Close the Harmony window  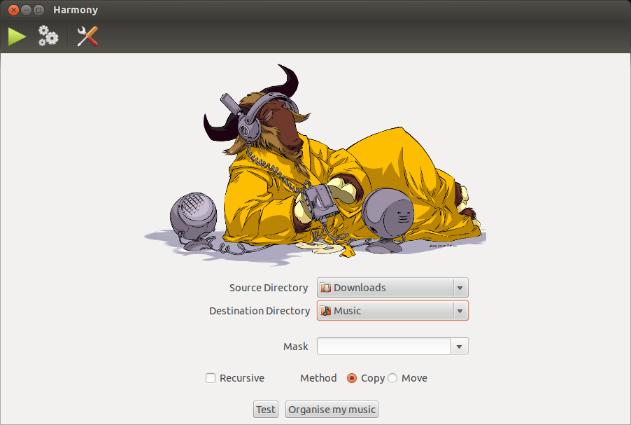[x=14, y=10]
